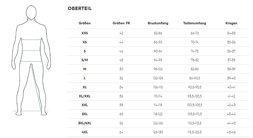Choose the XL/XXL size label

[85, 96]
